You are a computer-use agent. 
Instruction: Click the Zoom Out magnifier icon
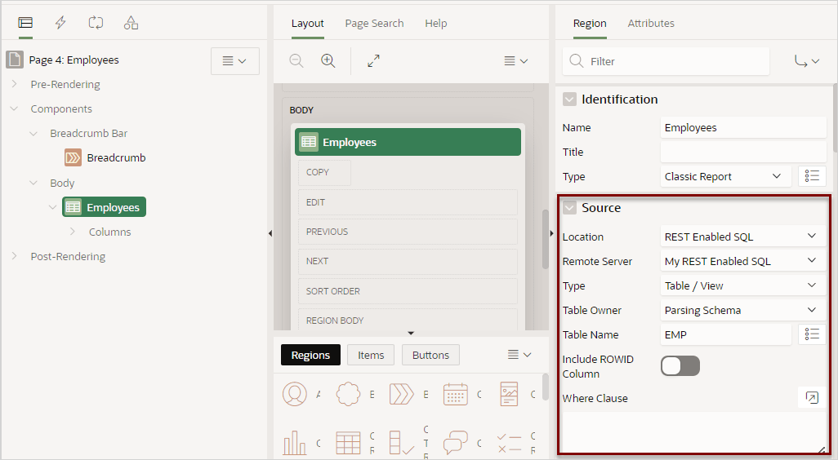click(296, 61)
